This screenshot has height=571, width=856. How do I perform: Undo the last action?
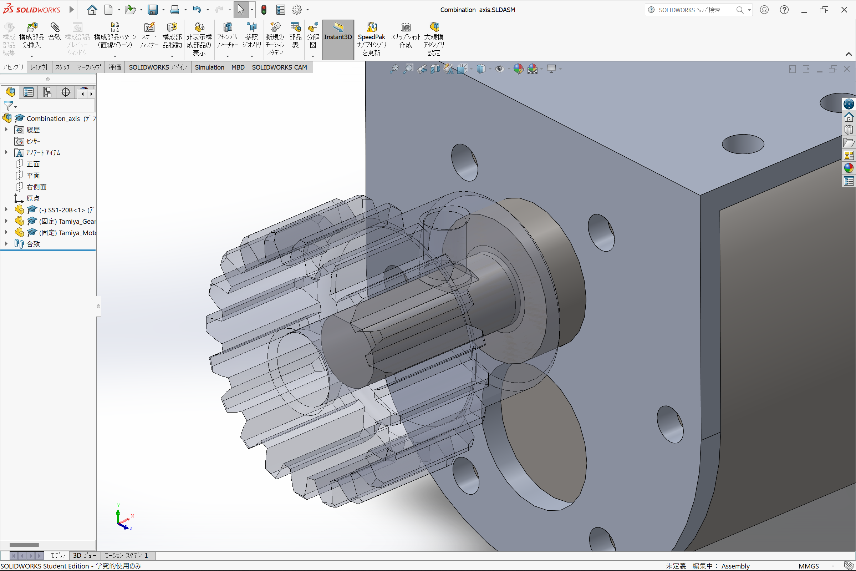(x=197, y=10)
